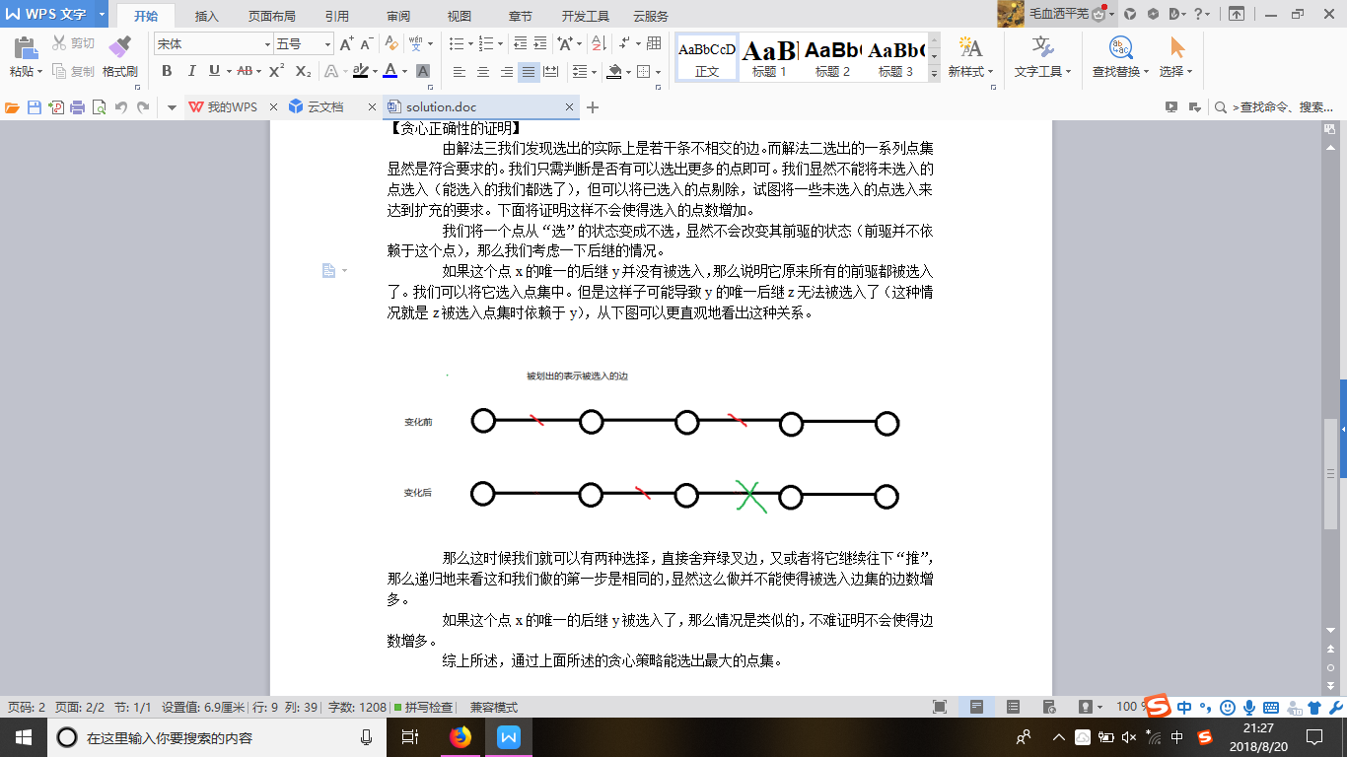Viewport: 1347px width, 757px height.
Task: Open the font name dropdown
Action: point(267,44)
